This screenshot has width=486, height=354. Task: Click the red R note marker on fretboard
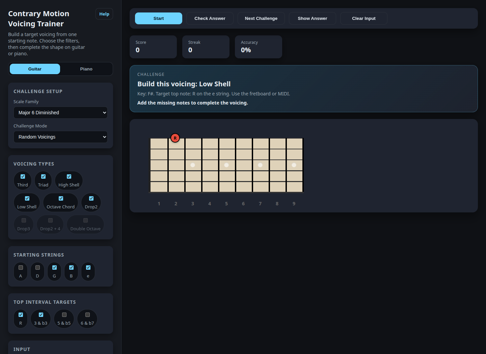click(175, 138)
